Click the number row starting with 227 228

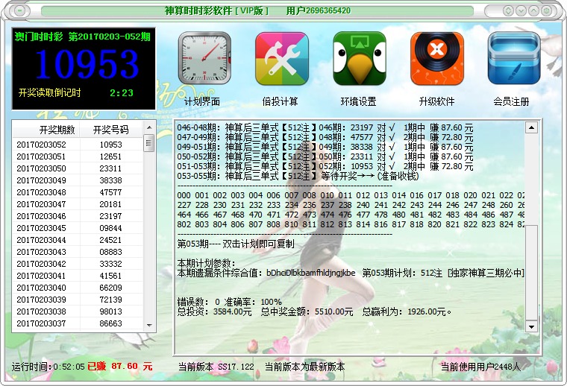[x=351, y=205]
